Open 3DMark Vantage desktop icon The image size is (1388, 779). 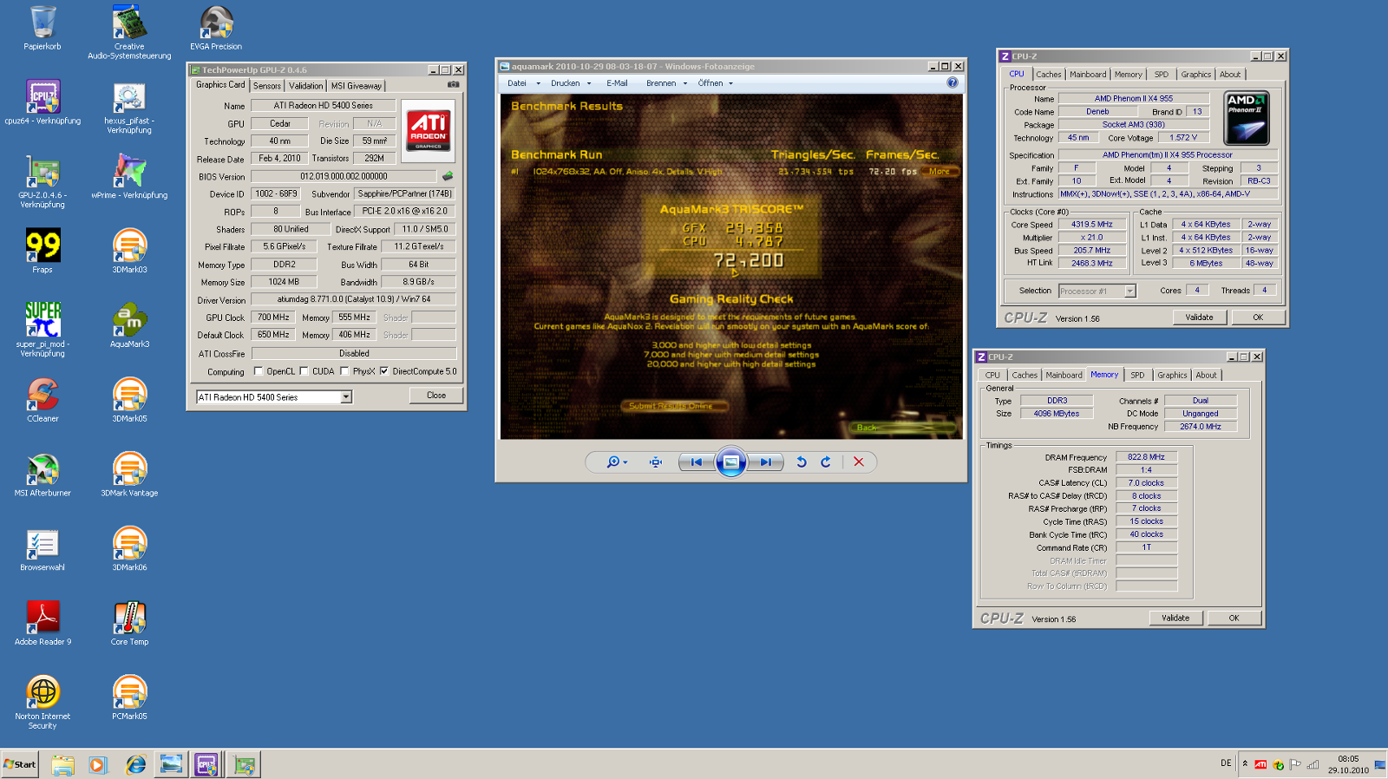[x=129, y=475]
